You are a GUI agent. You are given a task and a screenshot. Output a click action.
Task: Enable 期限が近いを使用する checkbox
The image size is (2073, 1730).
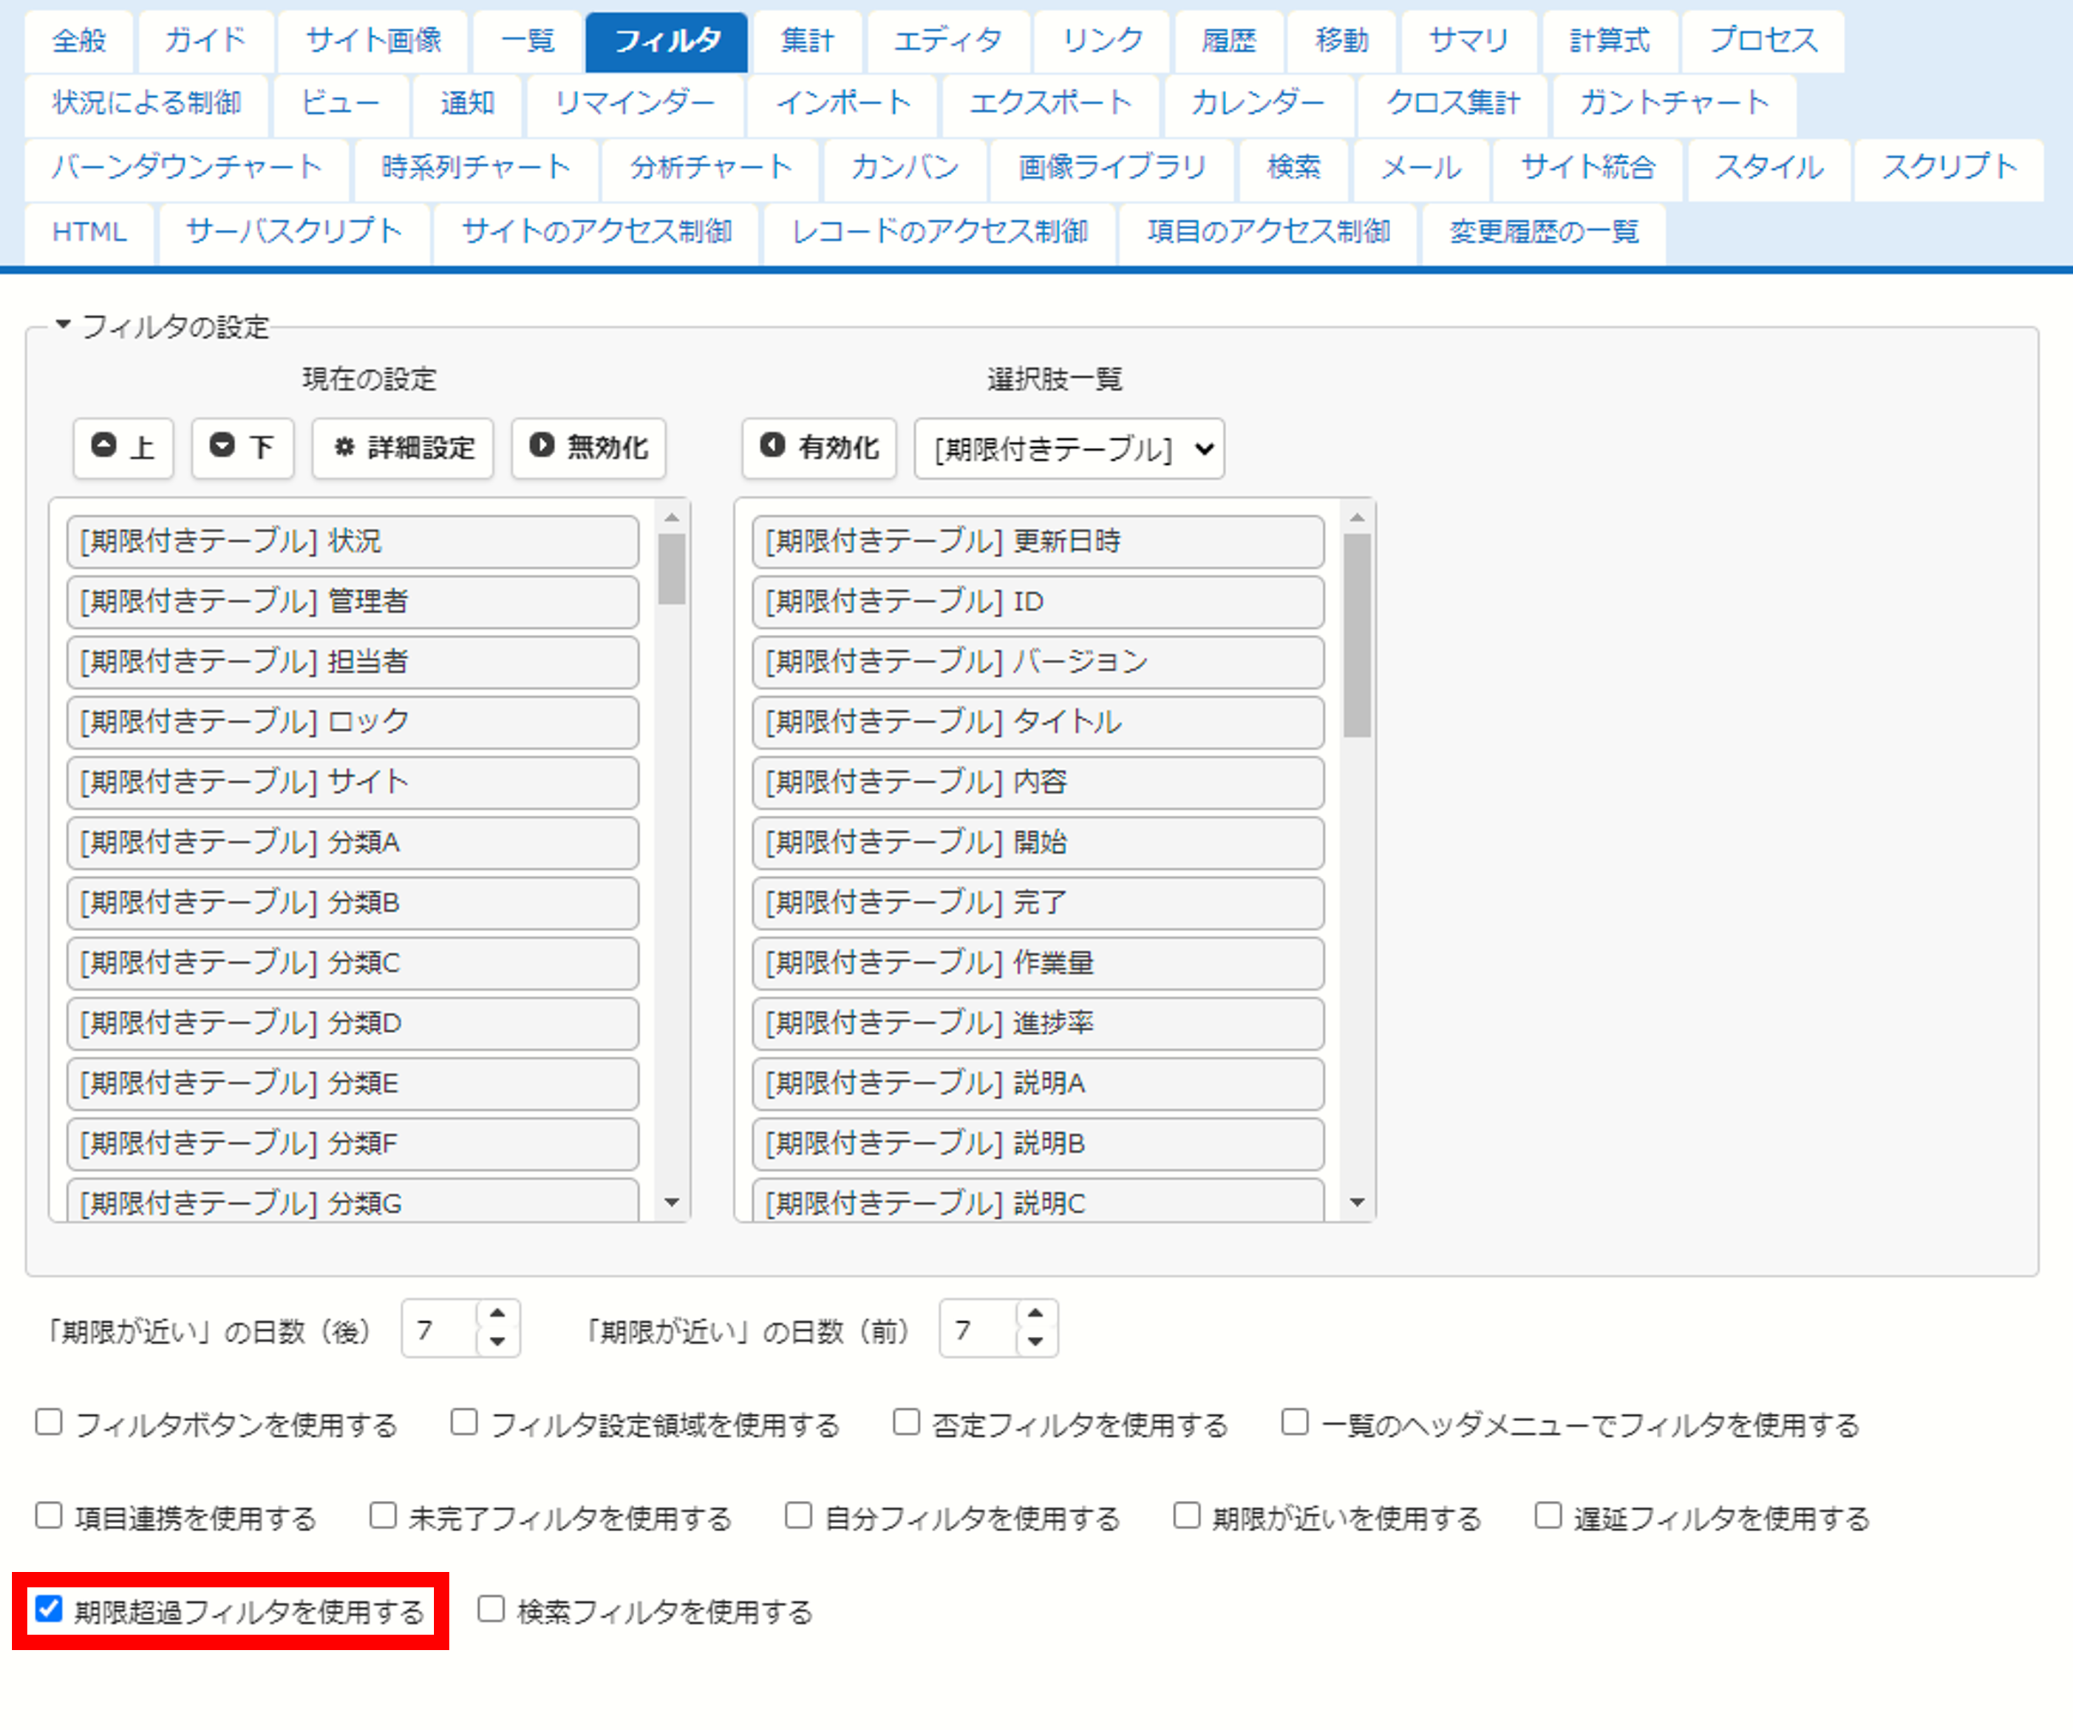[x=1187, y=1515]
